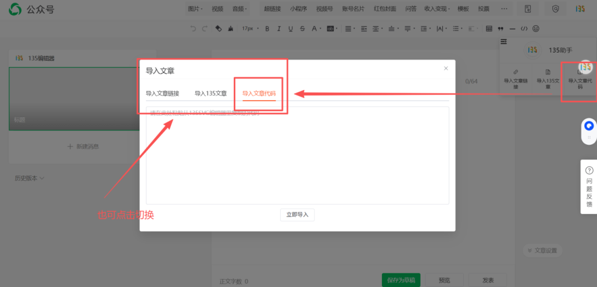Screen dimensions: 597x287
Task: Toggle bold formatting
Action: 267,29
